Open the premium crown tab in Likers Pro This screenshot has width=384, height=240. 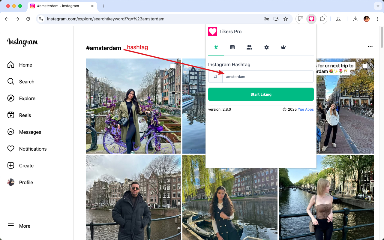pos(283,47)
